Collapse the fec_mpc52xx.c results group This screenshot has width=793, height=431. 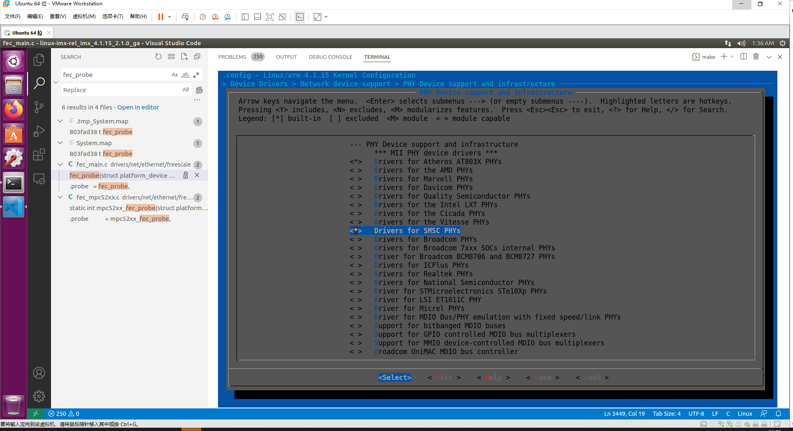click(60, 197)
